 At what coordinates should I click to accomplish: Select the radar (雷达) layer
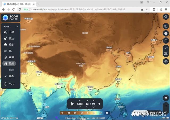(x=9, y=38)
